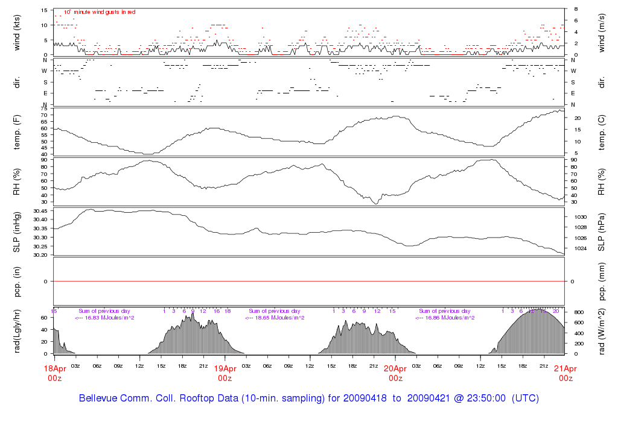
Task: Select the '16.86 MJoules/m^2' daily sum text
Action: [449, 318]
